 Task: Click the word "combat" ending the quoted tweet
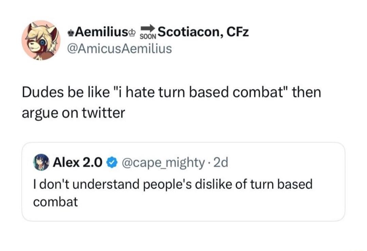tap(55, 202)
